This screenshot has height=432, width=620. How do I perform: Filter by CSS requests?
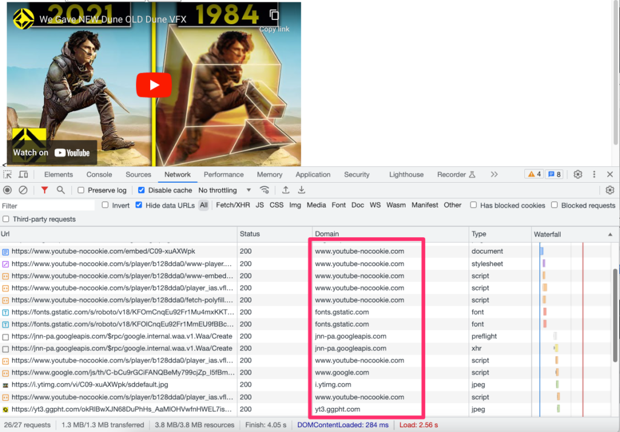(x=276, y=205)
